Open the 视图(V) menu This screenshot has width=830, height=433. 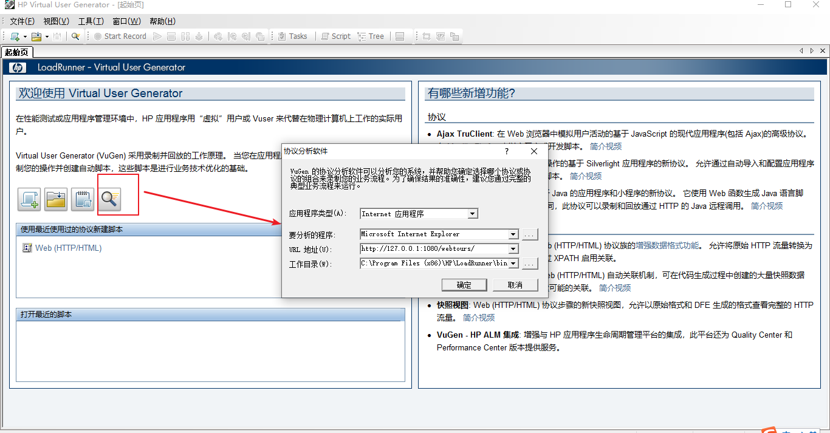(x=57, y=21)
